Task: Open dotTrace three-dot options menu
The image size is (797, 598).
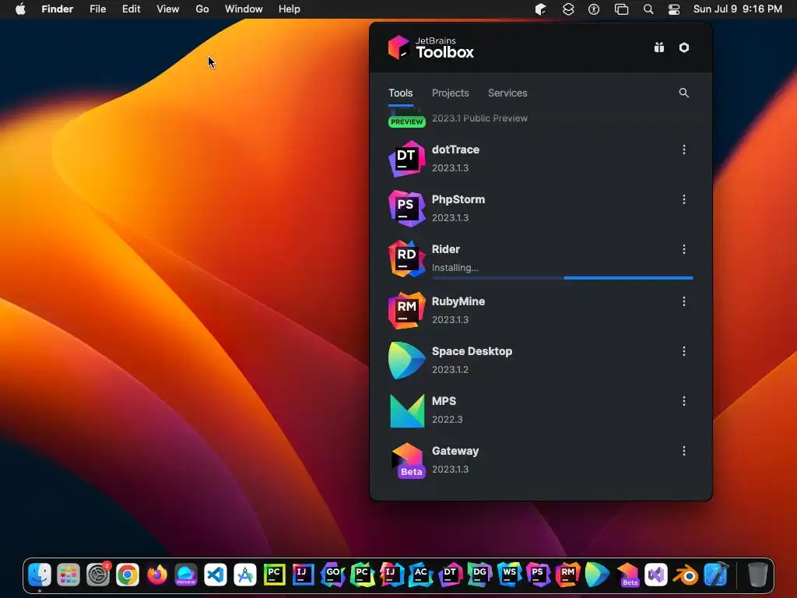Action: 684,149
